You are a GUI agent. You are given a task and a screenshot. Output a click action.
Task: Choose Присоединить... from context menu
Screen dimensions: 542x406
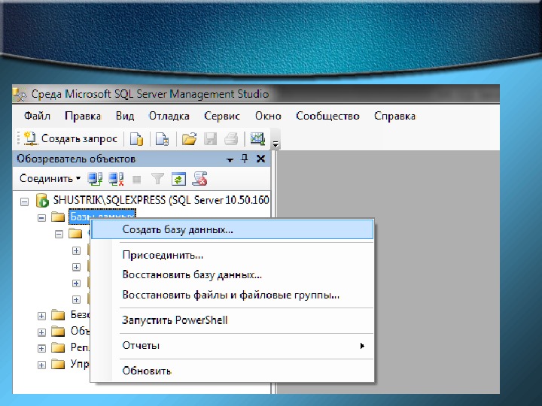click(233, 255)
